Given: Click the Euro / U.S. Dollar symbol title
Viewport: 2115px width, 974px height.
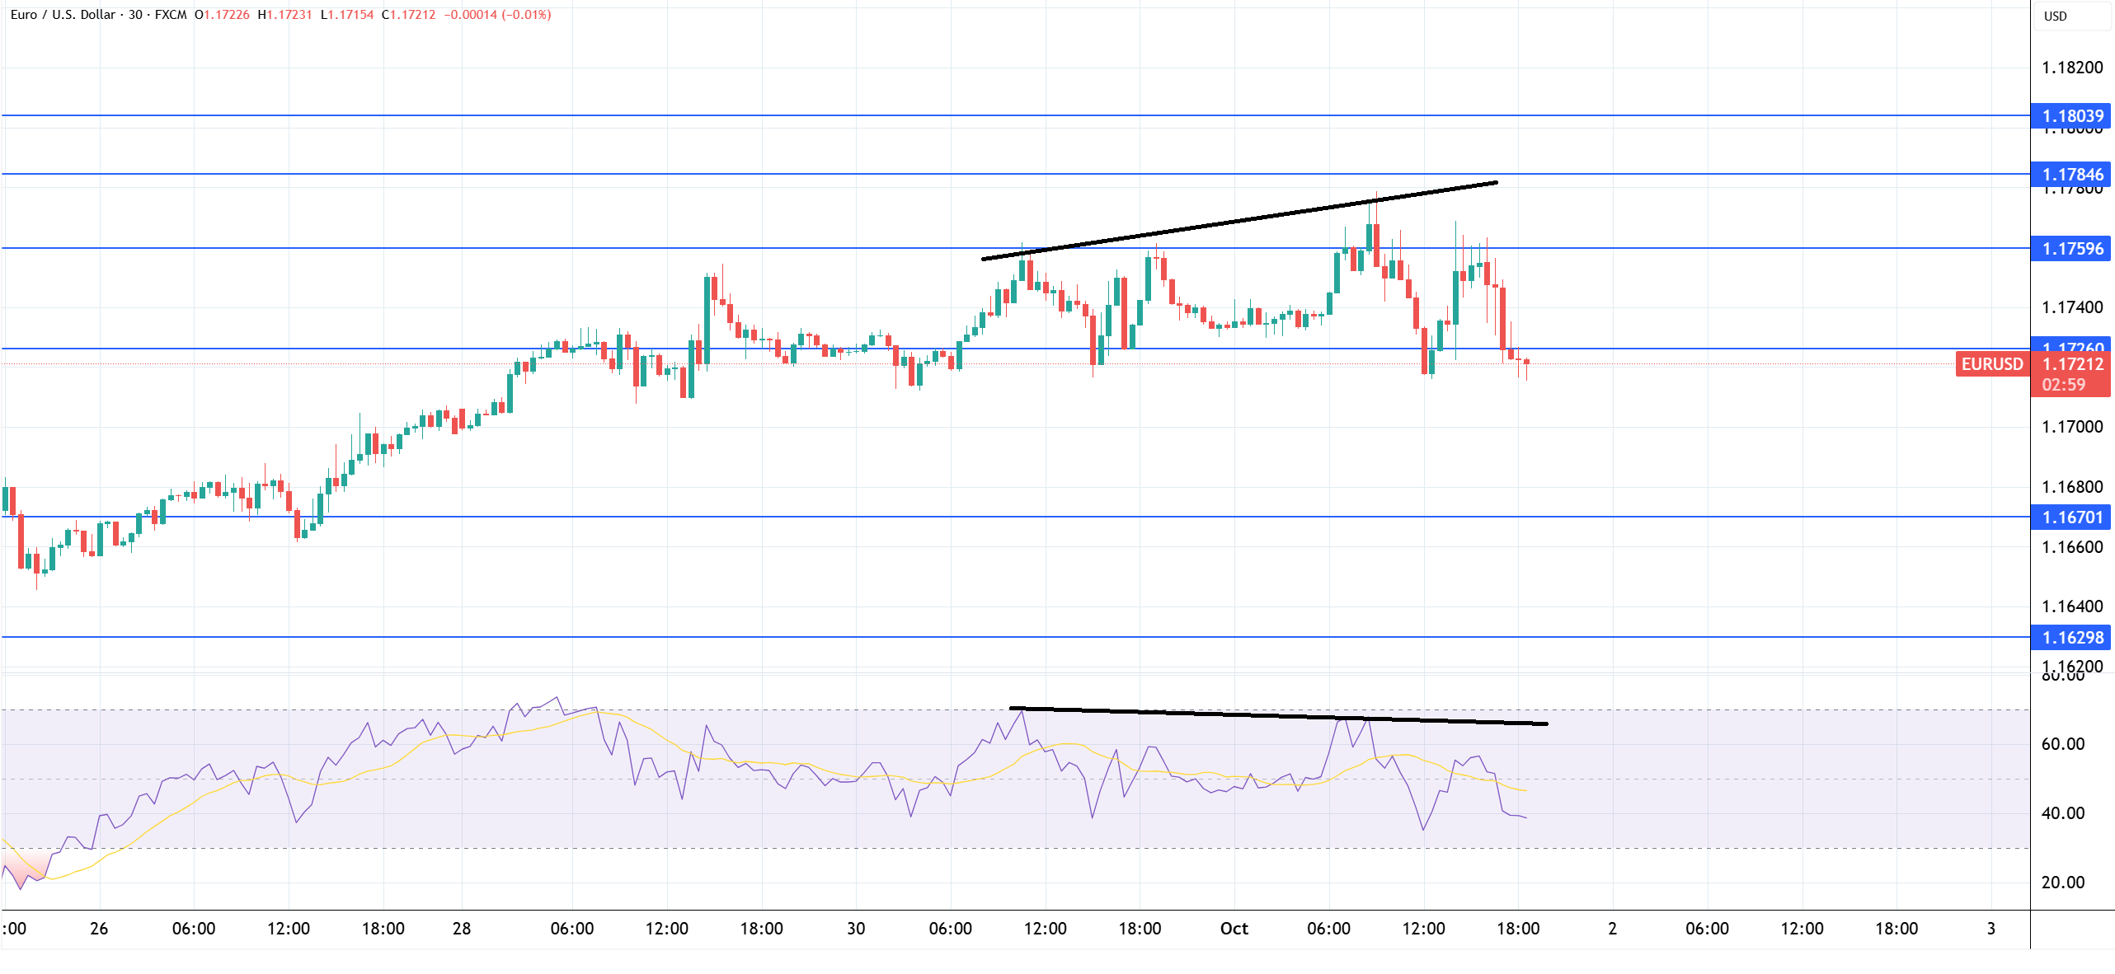Looking at the screenshot, I should 63,15.
